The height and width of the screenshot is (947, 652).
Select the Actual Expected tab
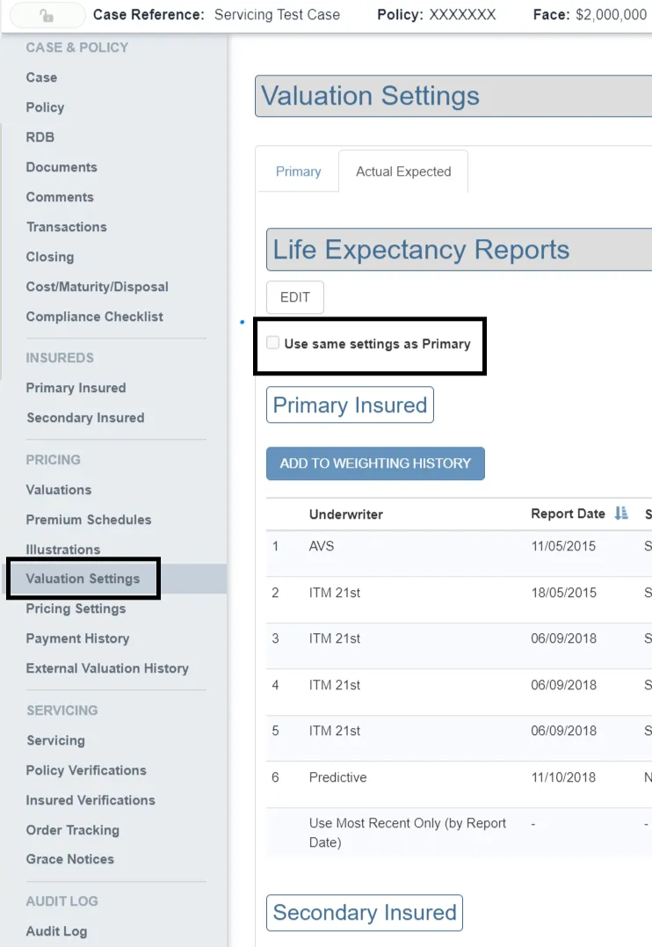403,171
